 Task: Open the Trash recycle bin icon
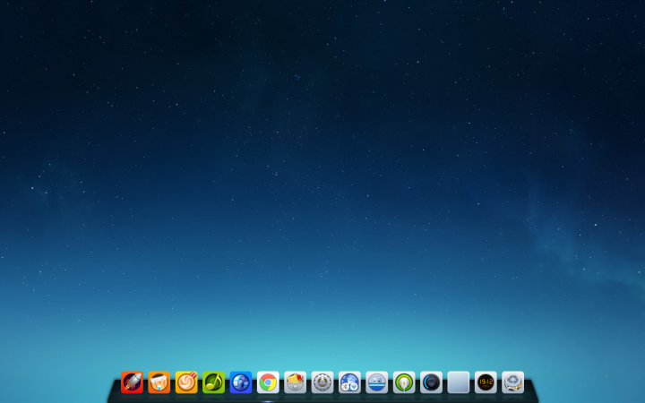click(512, 382)
